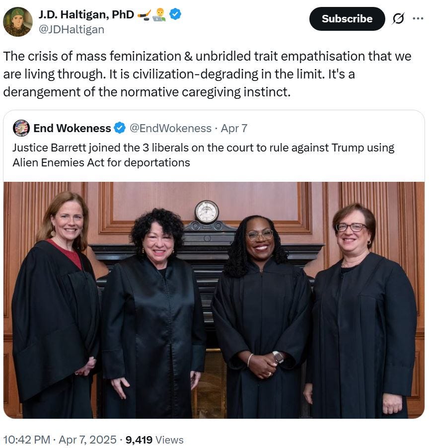
Task: Open the End Wokeness display name
Action: click(72, 128)
